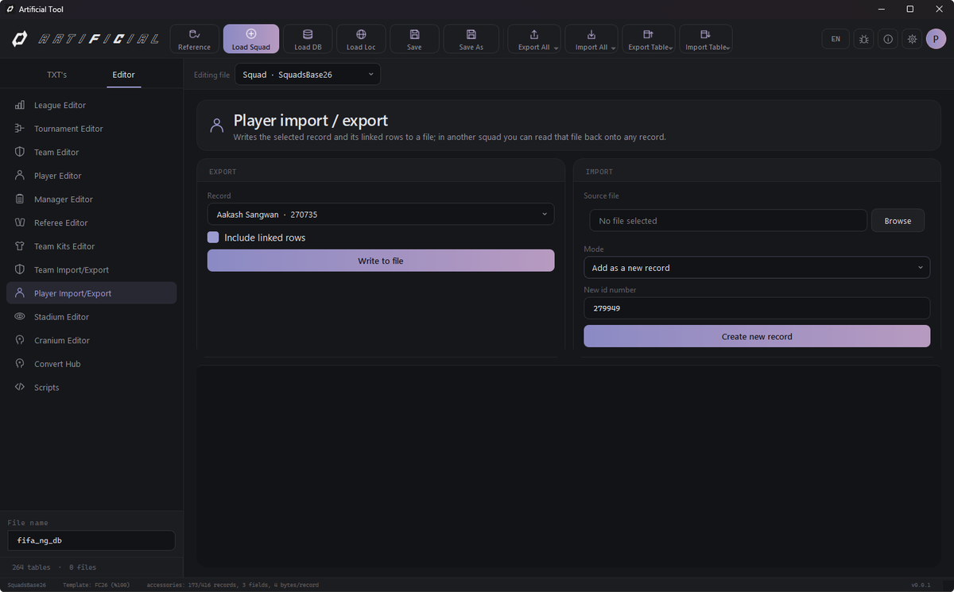Open Scripts in sidebar

point(91,388)
